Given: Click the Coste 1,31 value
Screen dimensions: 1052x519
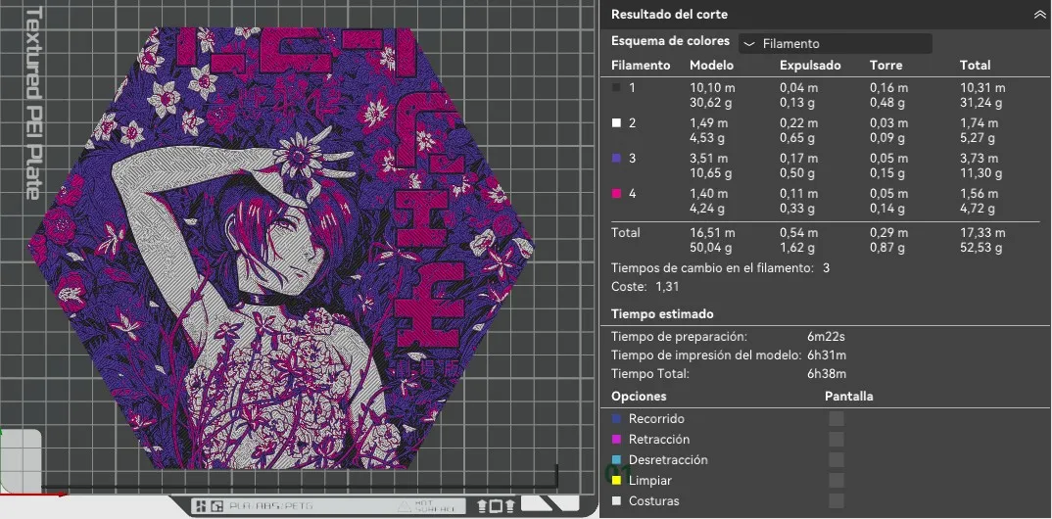Looking at the screenshot, I should [666, 287].
